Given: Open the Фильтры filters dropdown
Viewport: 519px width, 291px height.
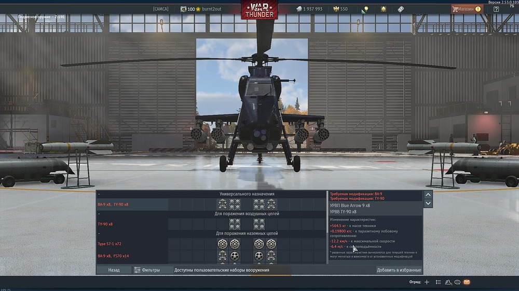Looking at the screenshot, I should (146, 270).
